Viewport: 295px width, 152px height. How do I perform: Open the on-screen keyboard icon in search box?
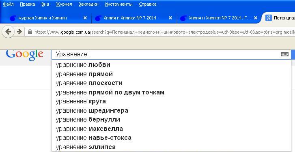tap(284, 54)
